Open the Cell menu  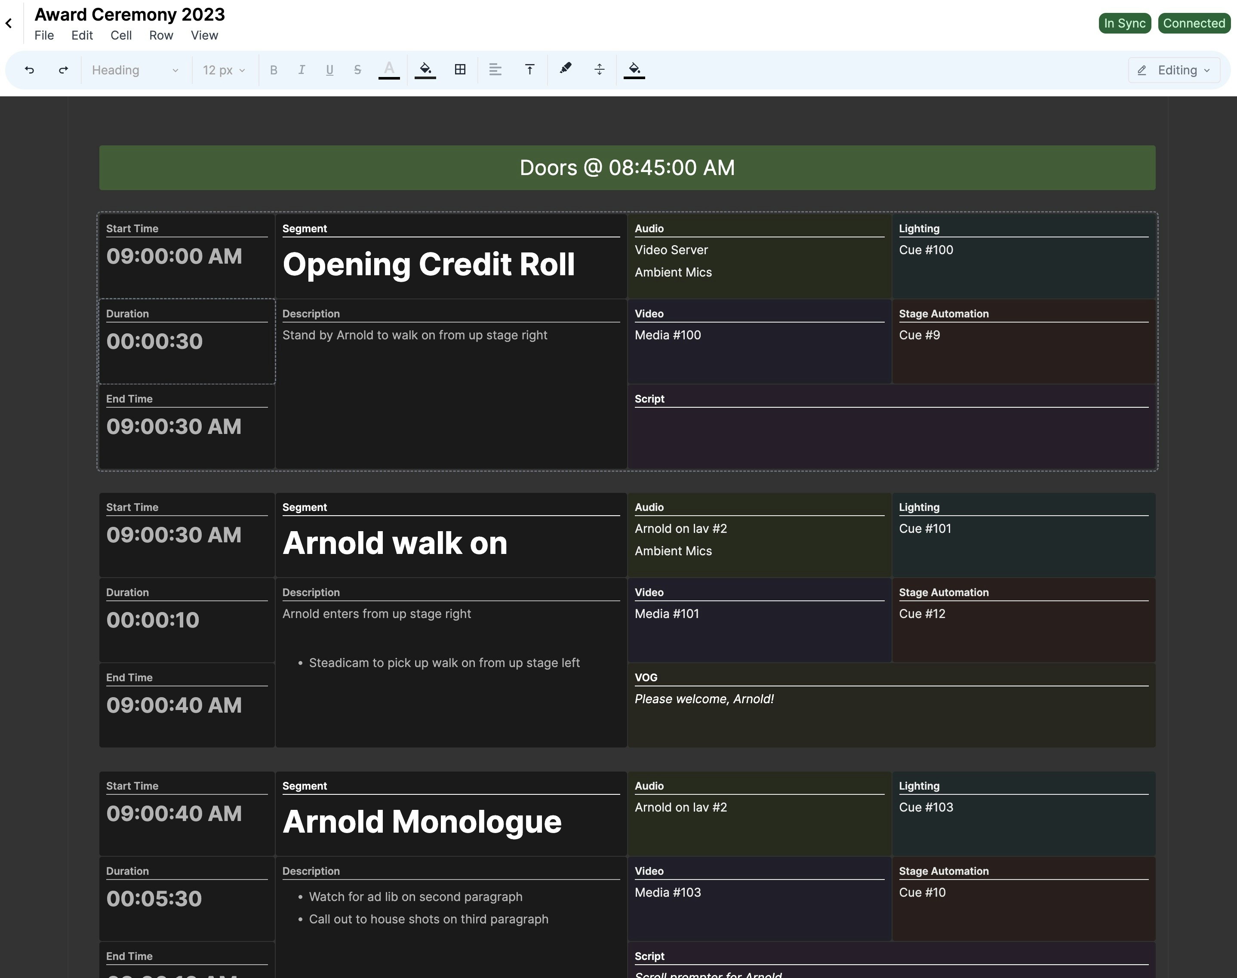point(121,36)
